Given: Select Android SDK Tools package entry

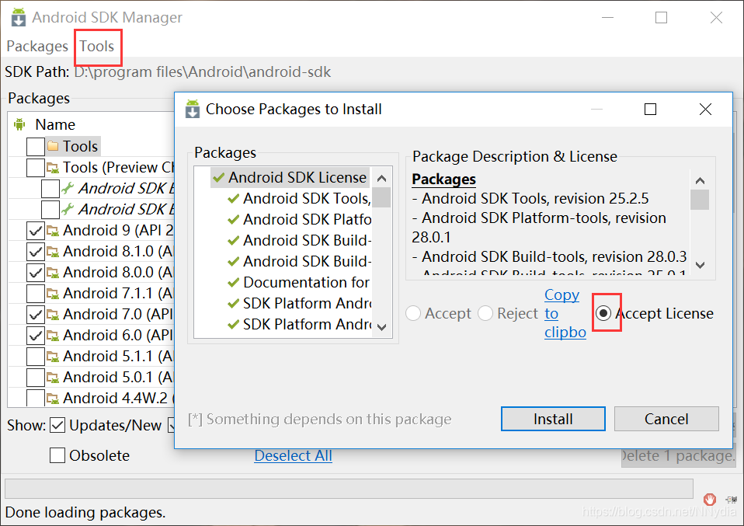Looking at the screenshot, I should click(x=307, y=198).
